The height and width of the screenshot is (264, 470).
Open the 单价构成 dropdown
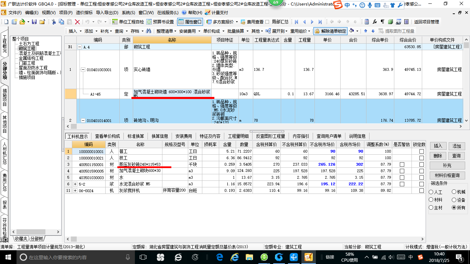(x=213, y=31)
